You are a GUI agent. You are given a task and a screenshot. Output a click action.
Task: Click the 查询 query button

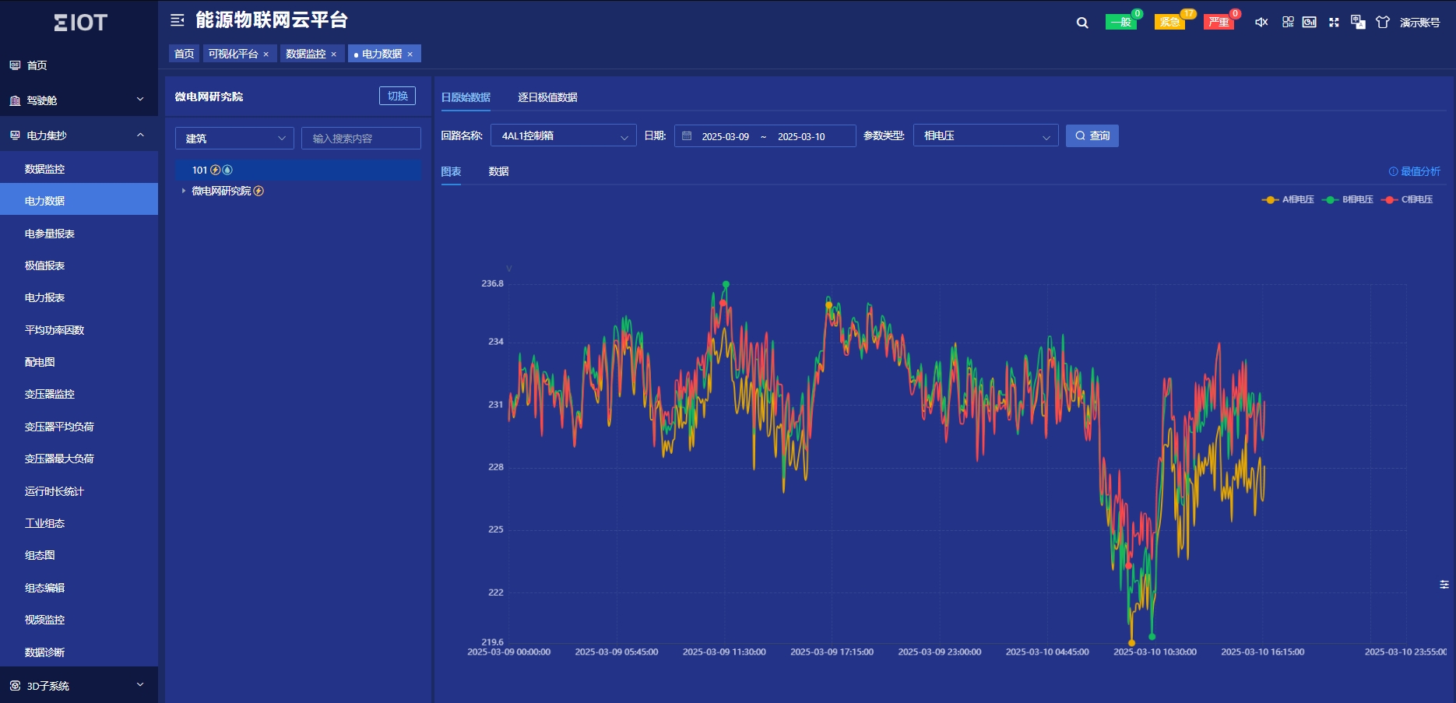(1092, 136)
